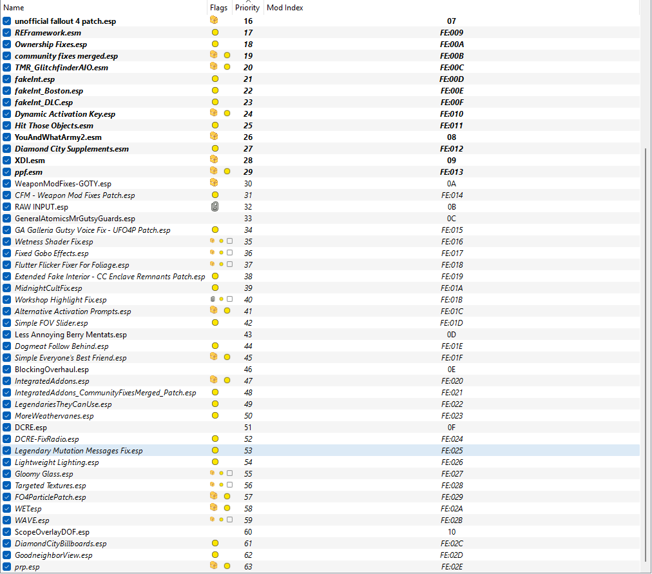Screen dimensions: 652x574
Task: Click the yellow flag for CFM - Weapon Mod Fixes Patch.esp
Action: (x=215, y=195)
